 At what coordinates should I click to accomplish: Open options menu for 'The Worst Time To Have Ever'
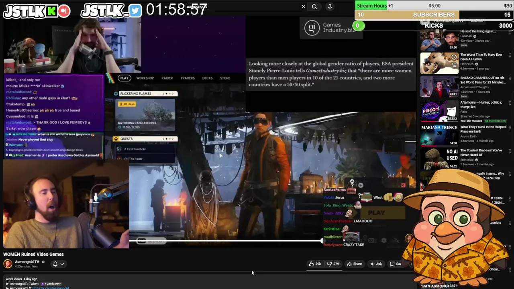510,55
